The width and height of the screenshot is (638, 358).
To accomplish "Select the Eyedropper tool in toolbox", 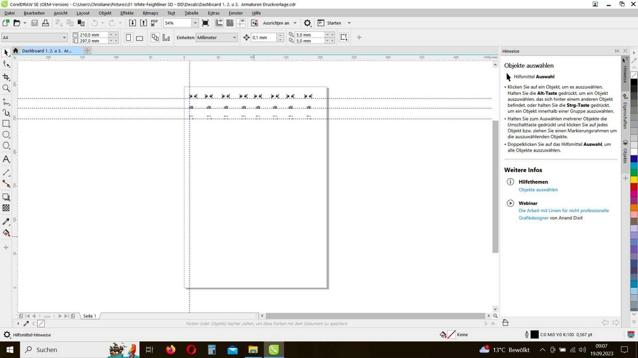I will coord(6,222).
